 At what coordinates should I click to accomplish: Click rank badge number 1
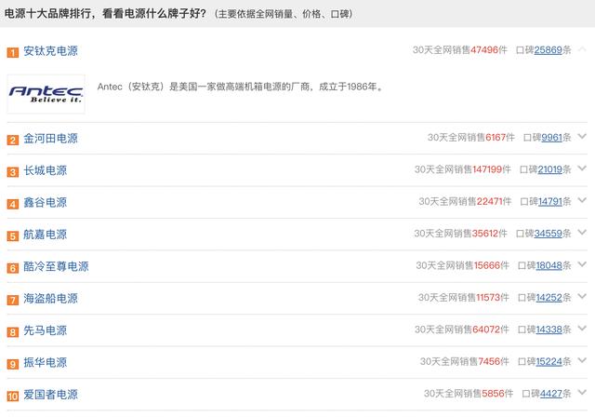pos(12,52)
